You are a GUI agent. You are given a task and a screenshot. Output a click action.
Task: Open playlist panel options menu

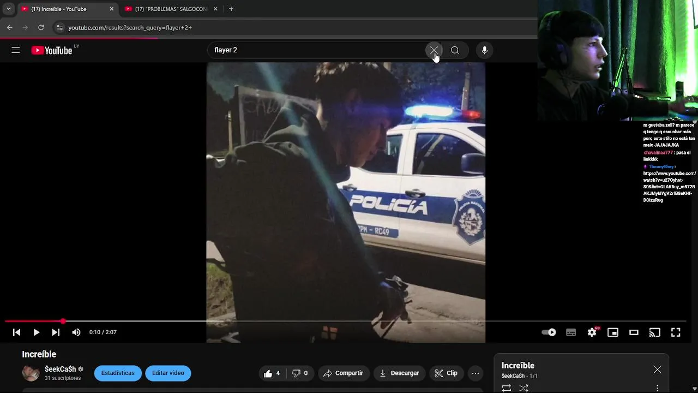point(657,388)
